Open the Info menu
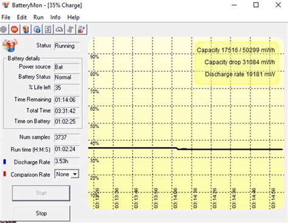288x223 pixels. (x=55, y=18)
